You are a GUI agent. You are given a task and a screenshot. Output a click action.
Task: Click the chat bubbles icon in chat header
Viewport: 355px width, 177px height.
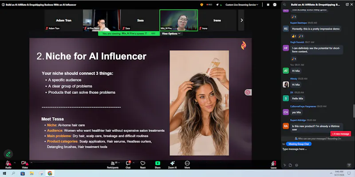284,4
